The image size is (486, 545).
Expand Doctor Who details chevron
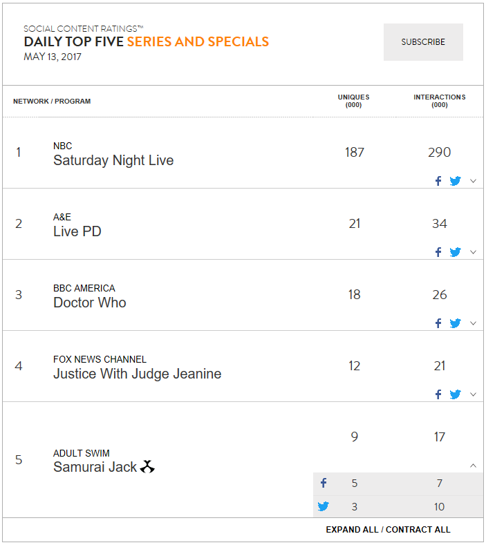473,323
